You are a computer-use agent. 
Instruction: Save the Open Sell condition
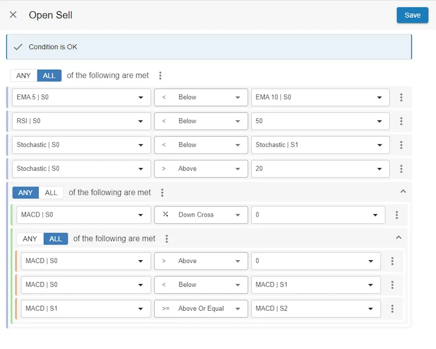coord(412,15)
